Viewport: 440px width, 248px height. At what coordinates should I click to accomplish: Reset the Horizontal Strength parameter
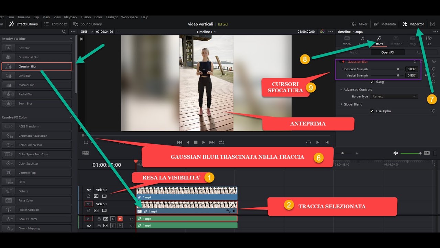[x=433, y=69]
